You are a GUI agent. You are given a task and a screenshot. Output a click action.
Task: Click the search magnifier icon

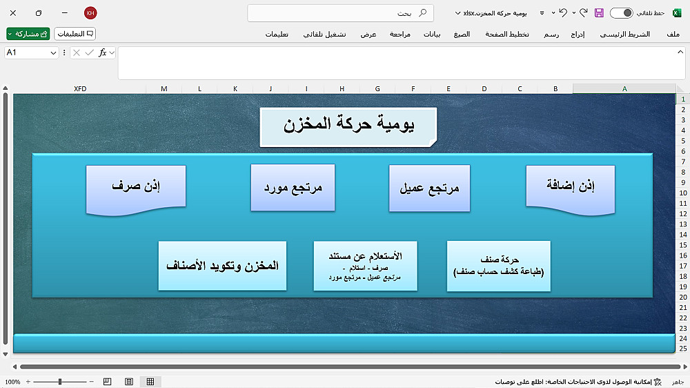(422, 12)
